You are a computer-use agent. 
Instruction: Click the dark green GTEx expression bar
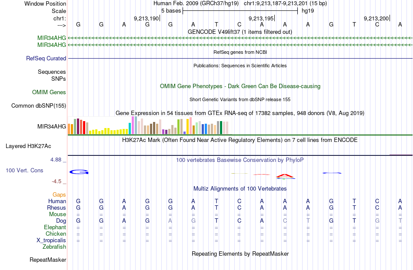221,128
